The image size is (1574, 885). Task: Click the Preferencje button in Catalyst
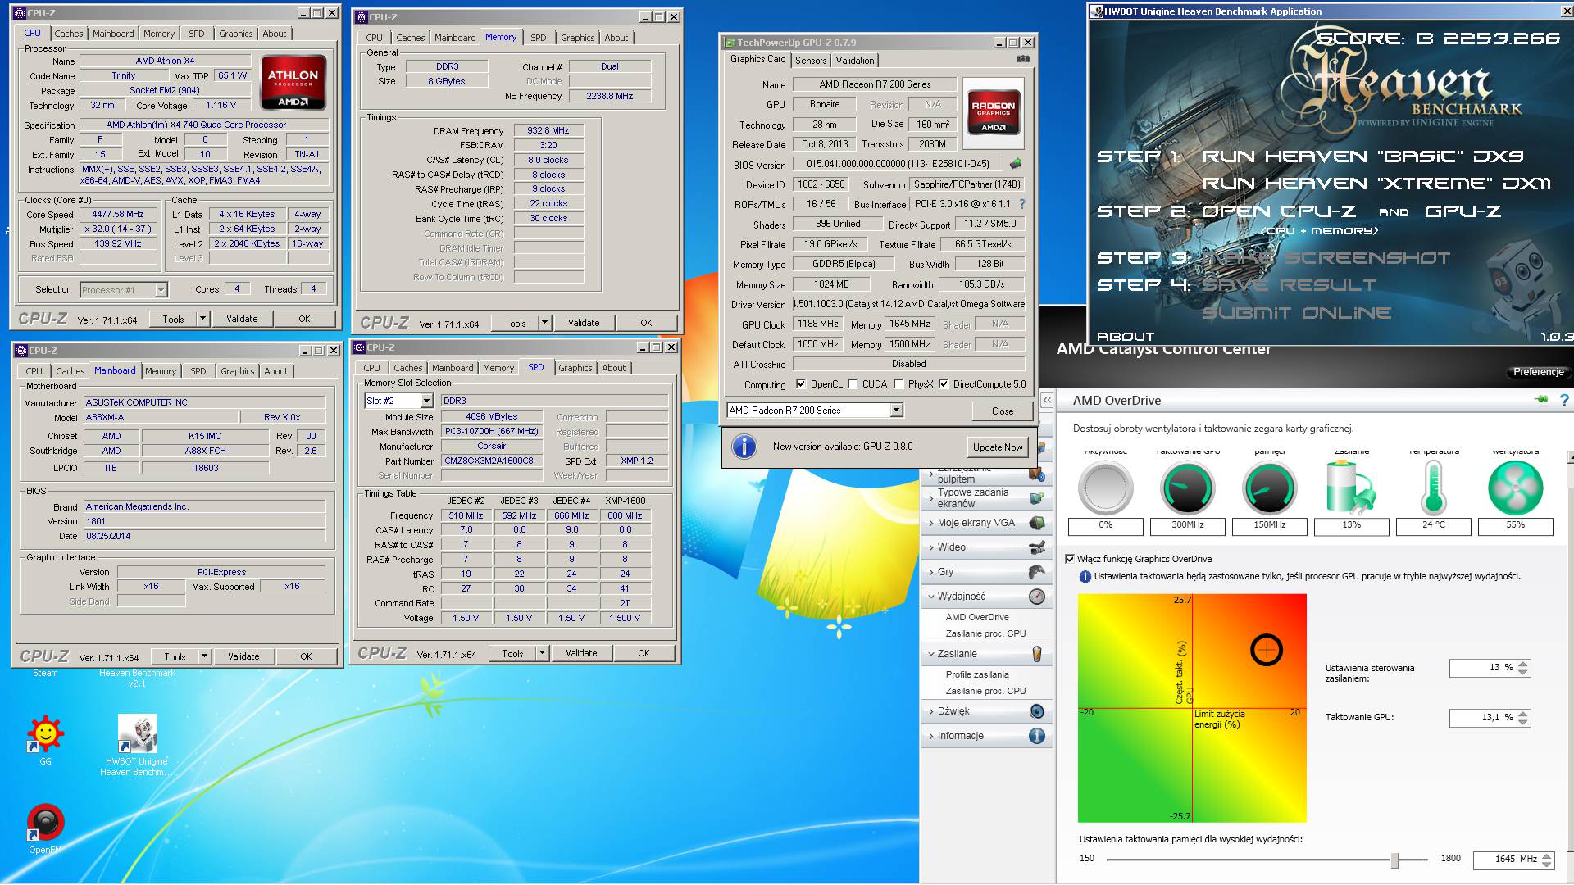pos(1538,372)
